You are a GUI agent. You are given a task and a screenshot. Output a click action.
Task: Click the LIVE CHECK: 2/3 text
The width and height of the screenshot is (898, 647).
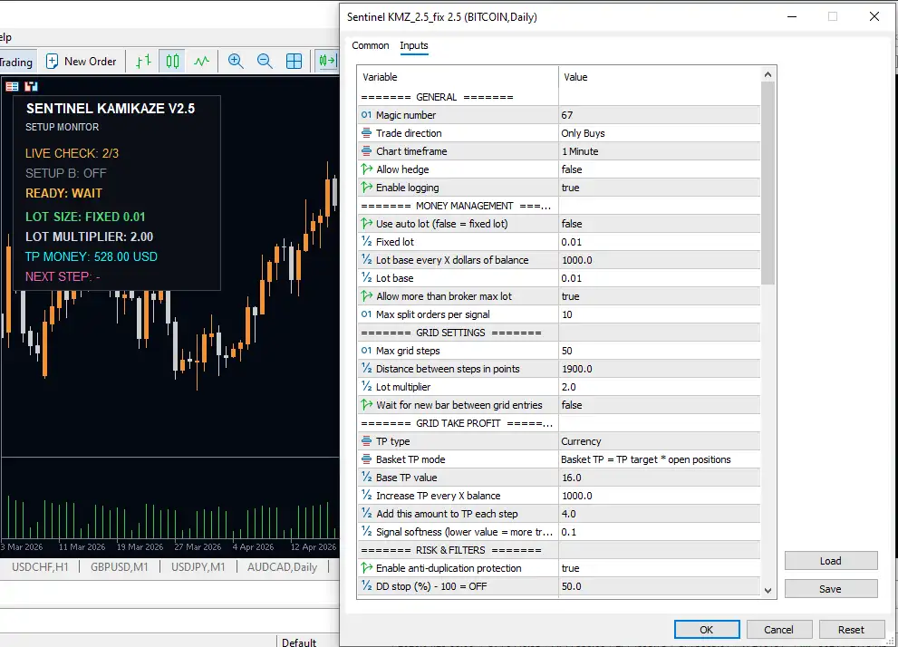pos(72,153)
